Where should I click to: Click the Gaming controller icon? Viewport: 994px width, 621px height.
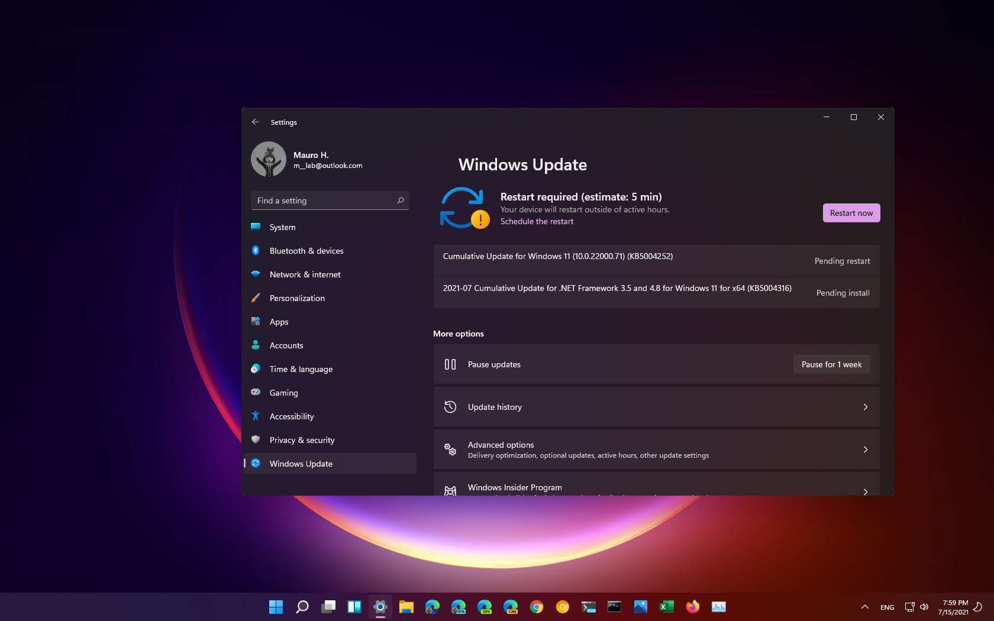pos(256,393)
